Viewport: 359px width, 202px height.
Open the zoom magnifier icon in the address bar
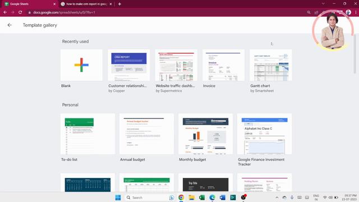pyautogui.click(x=309, y=12)
